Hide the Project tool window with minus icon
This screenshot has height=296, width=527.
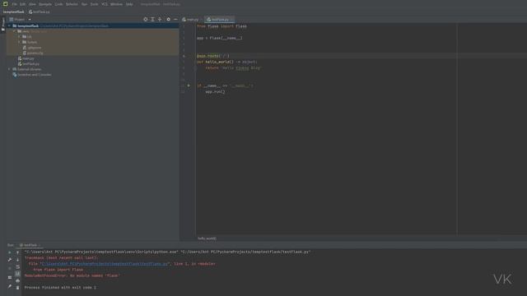(175, 20)
